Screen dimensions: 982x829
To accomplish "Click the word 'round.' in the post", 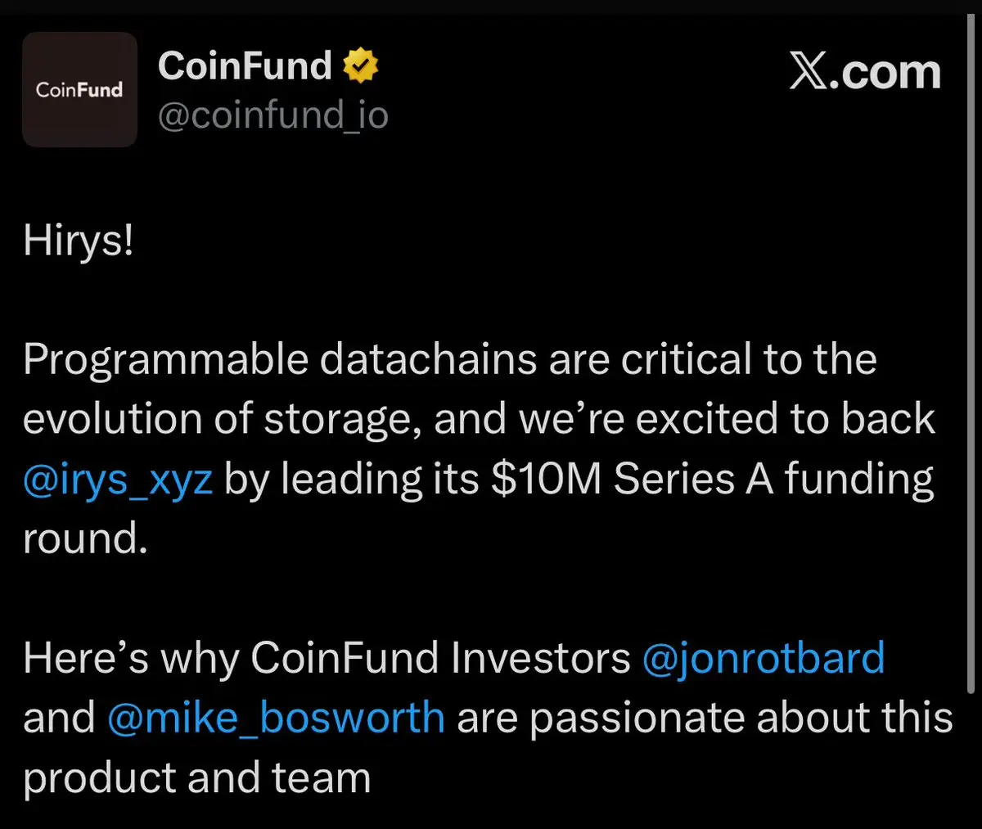I will 85,538.
